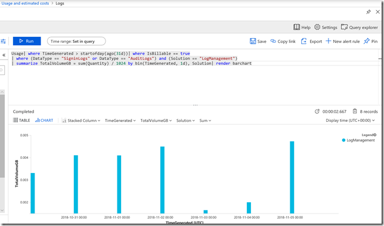
Task: Click the left panel scrollbar up arrow
Action: point(2,92)
